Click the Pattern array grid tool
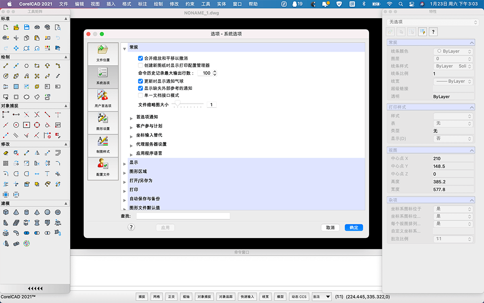Image resolution: width=484 pixels, height=303 pixels. (6, 163)
